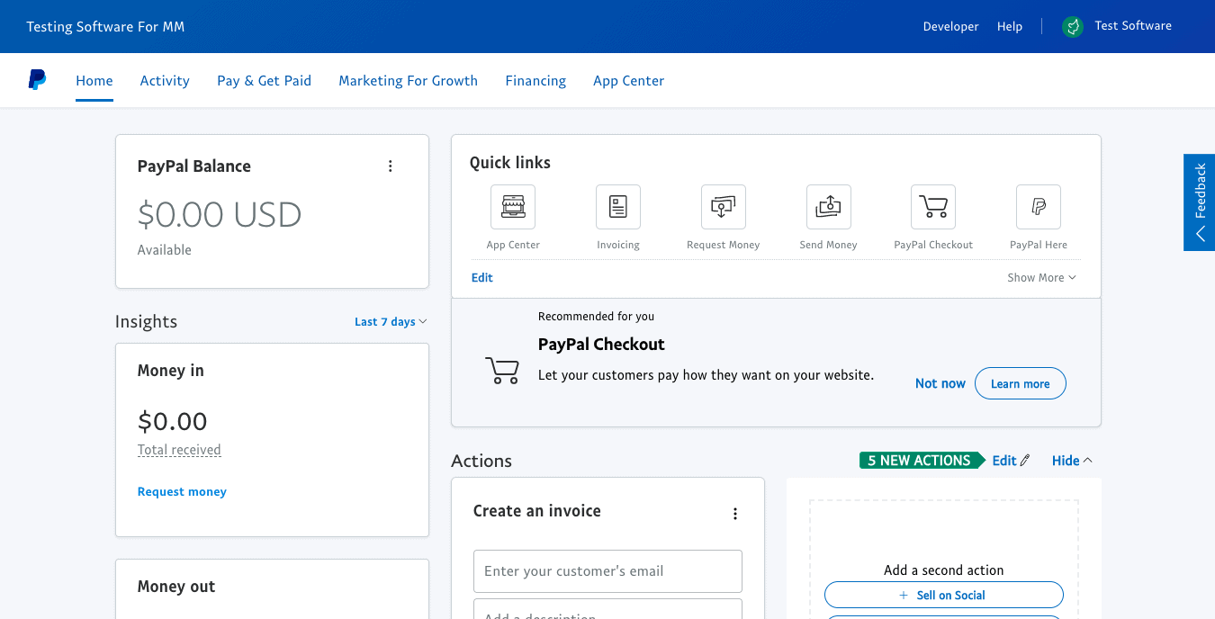Switch to the Activity tab
Screen dimensions: 1215x619
(x=164, y=80)
